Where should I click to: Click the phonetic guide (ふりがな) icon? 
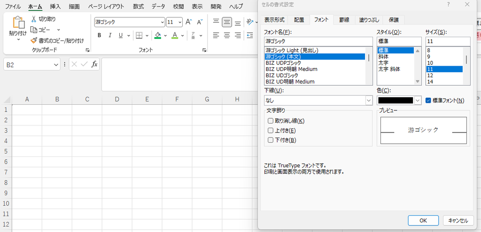tap(193, 35)
